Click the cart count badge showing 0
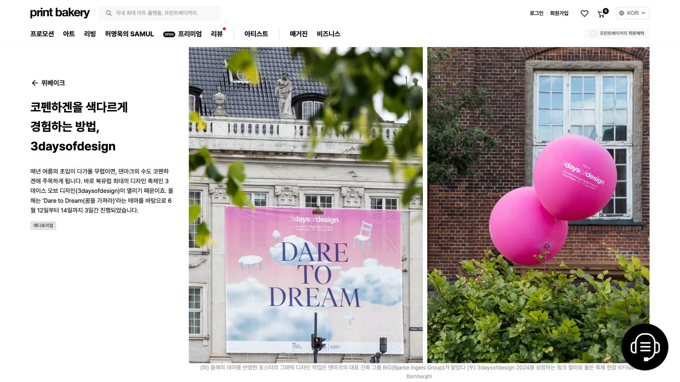This screenshot has width=680, height=382. tap(606, 11)
